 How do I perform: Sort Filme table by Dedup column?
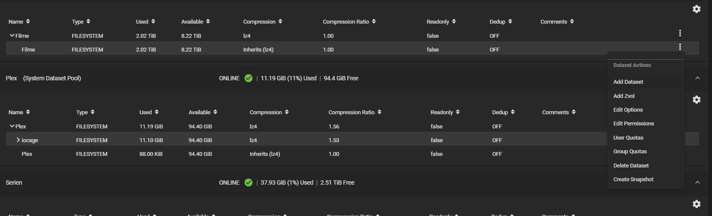coord(501,21)
